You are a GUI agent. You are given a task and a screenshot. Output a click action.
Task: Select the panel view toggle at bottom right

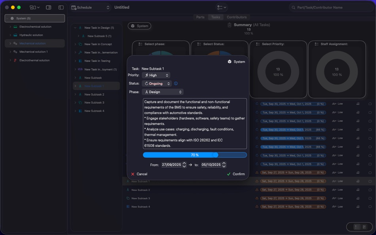[364, 227]
